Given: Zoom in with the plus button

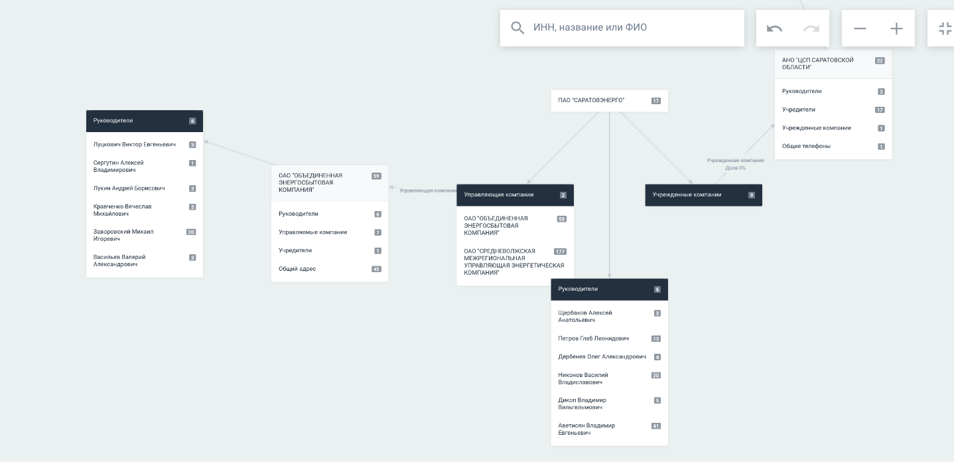Looking at the screenshot, I should click(x=896, y=29).
